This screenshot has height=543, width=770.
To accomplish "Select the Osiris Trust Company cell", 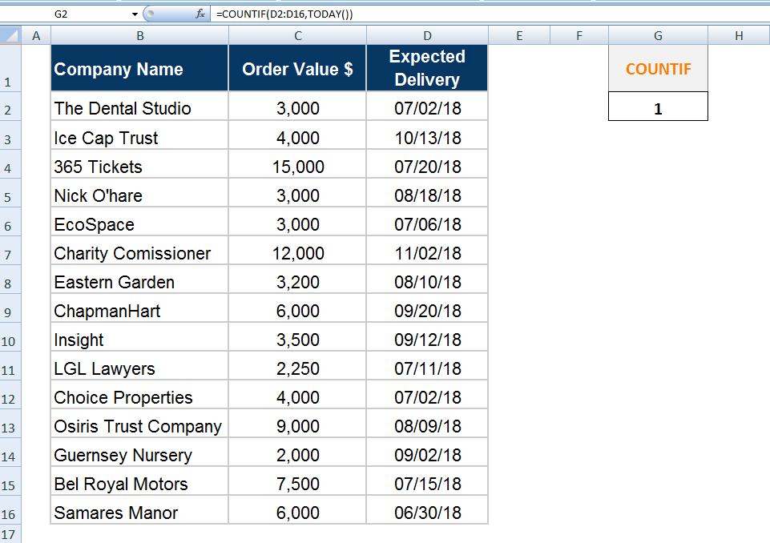I will click(x=139, y=426).
